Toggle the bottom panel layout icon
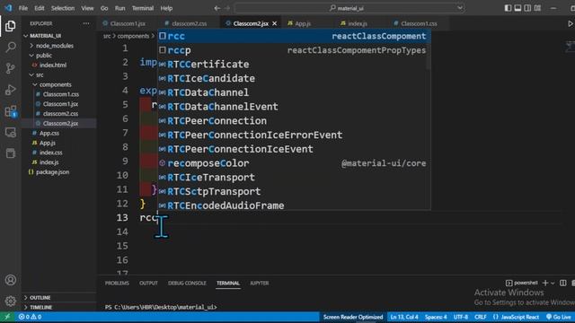Screen dimensions: 575x323 (517, 8)
